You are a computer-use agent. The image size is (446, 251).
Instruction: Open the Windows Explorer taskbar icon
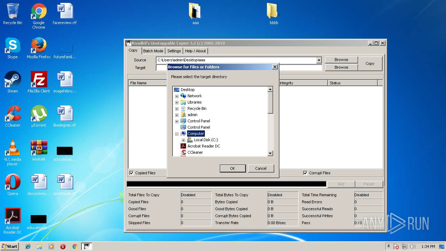[39, 246]
